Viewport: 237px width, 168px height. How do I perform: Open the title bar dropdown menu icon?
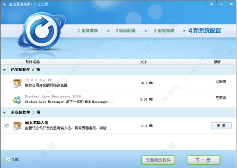point(212,4)
